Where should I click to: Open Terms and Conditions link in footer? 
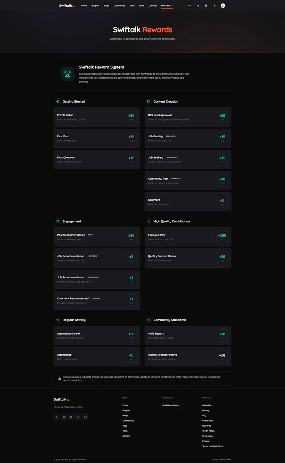[x=213, y=446]
